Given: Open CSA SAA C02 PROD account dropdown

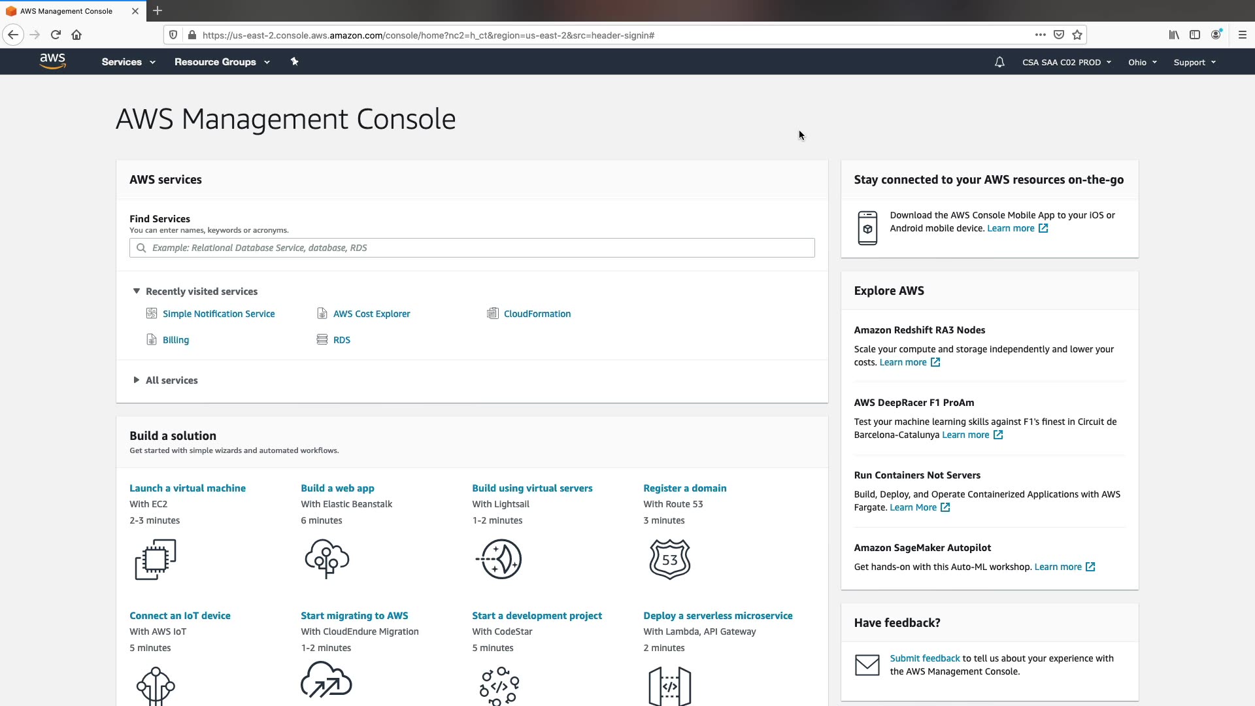Looking at the screenshot, I should 1066,62.
